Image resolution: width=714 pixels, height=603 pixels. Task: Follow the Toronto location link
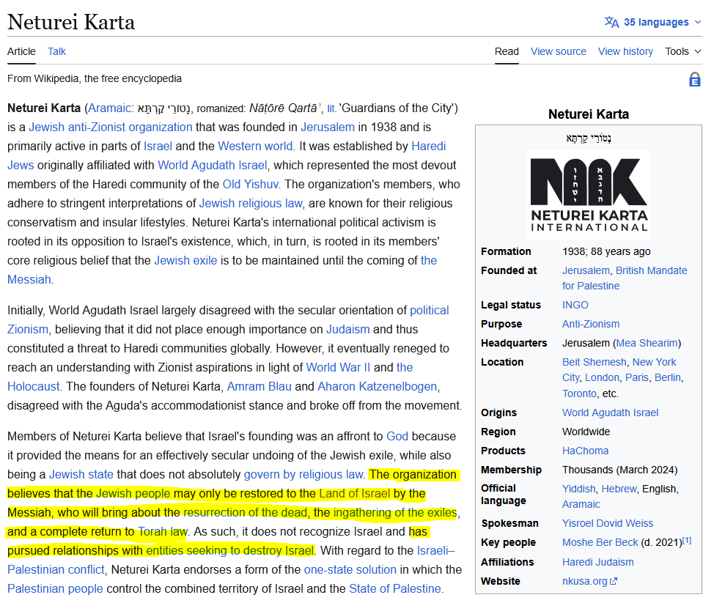click(579, 393)
